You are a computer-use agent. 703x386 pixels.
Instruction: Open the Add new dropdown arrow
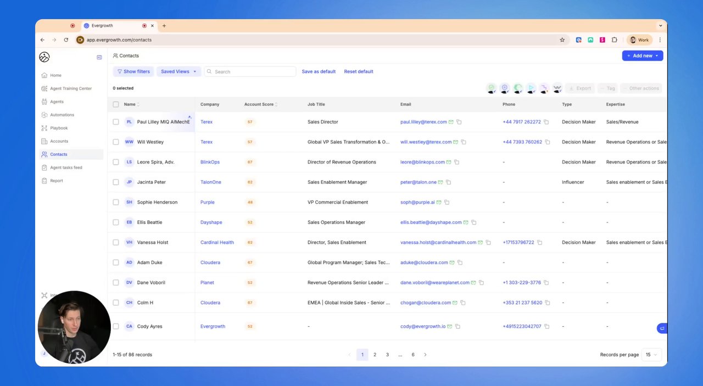pyautogui.click(x=657, y=55)
